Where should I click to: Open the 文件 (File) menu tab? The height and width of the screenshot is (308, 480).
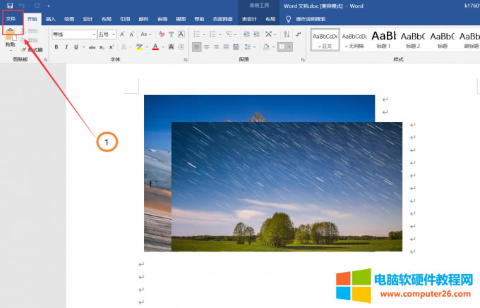click(x=11, y=19)
